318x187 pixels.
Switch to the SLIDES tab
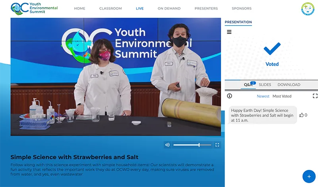[x=265, y=85]
